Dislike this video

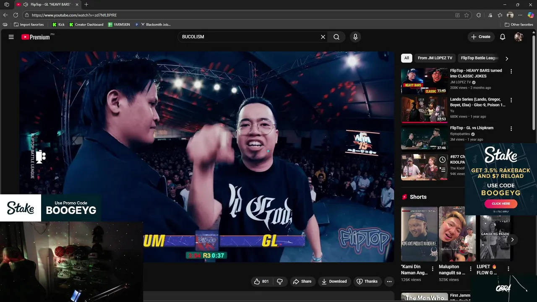(x=280, y=281)
